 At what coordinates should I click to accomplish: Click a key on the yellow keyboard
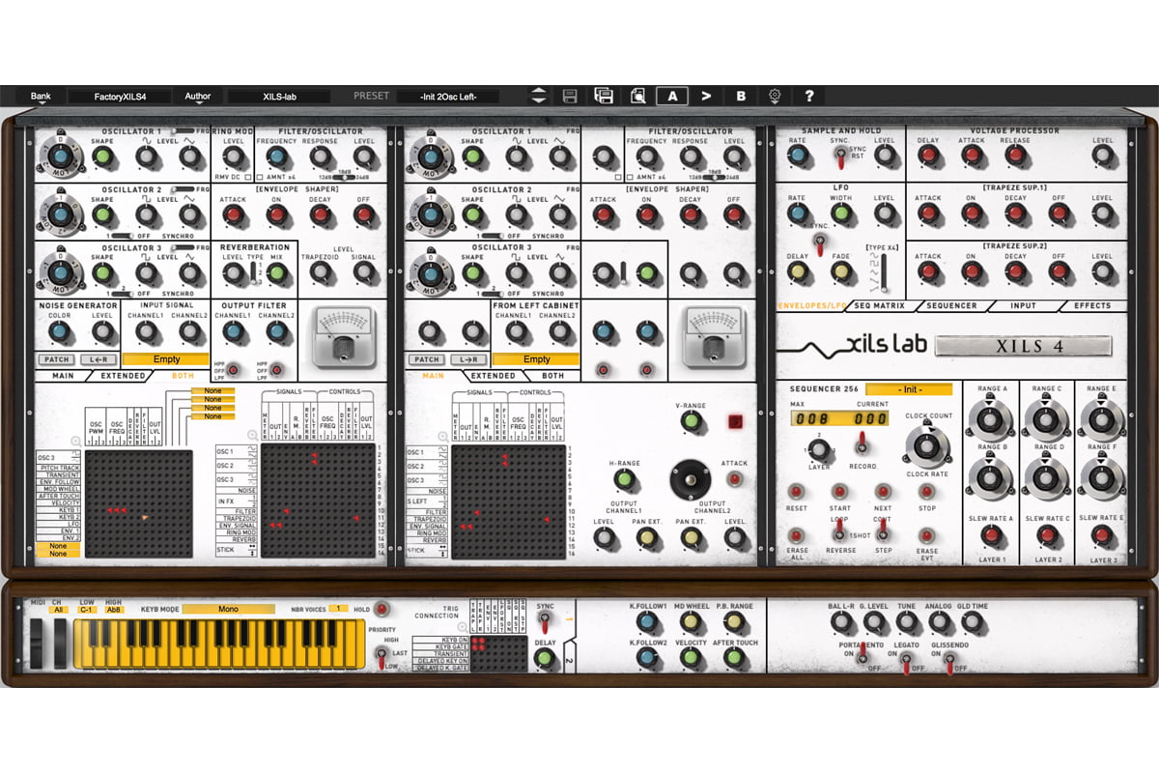(x=221, y=645)
